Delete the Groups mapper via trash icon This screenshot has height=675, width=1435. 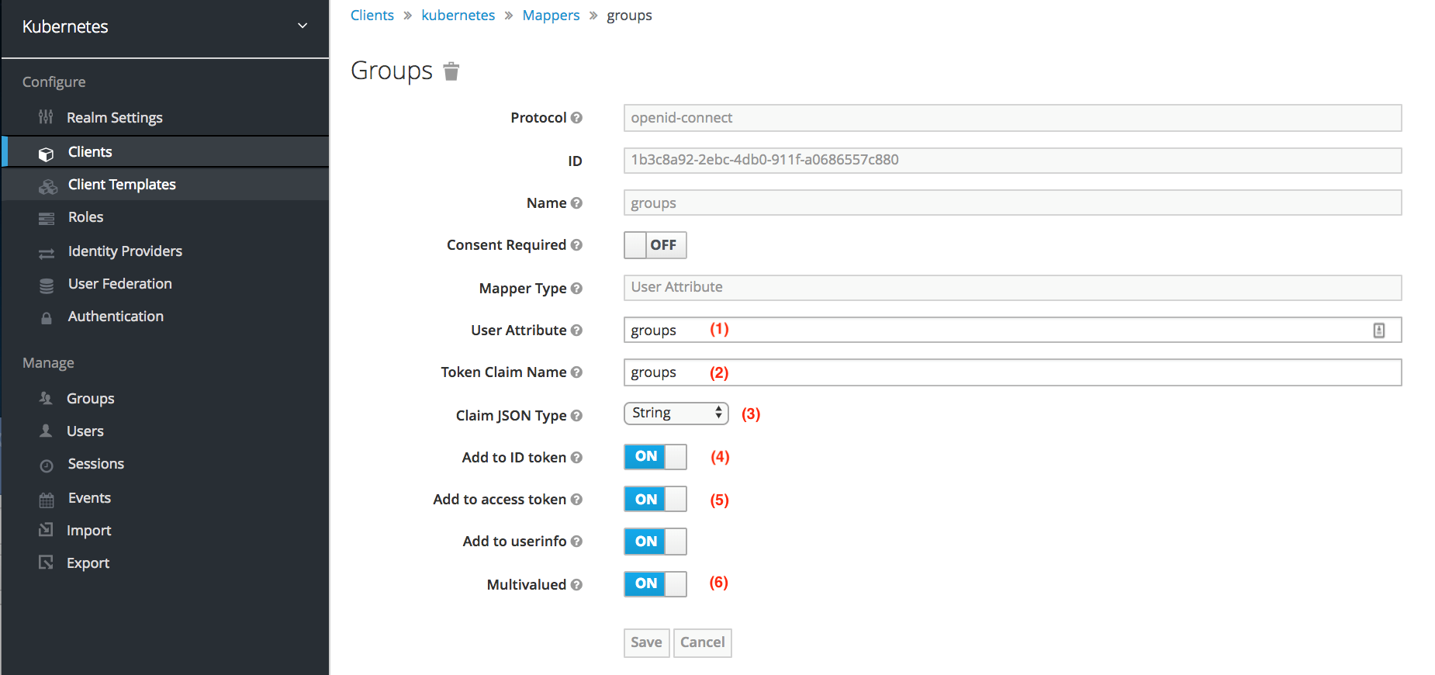[451, 71]
